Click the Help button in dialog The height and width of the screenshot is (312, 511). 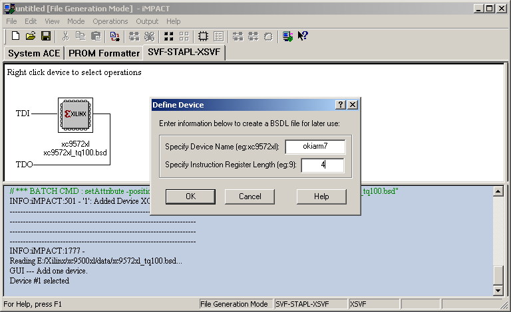coord(321,196)
